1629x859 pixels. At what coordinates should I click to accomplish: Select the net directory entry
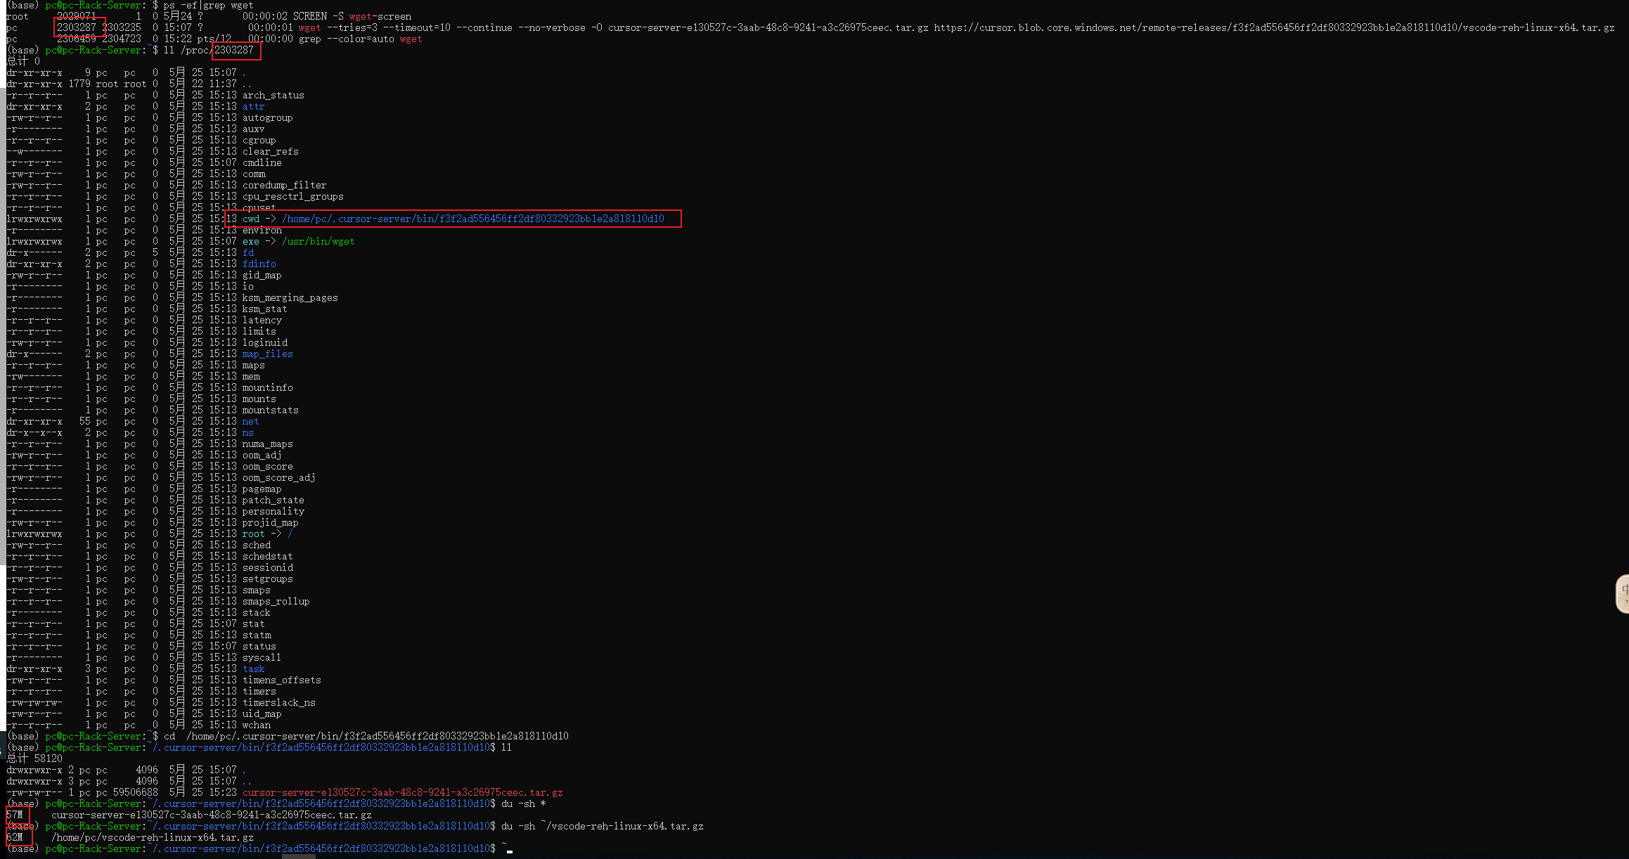(x=250, y=421)
